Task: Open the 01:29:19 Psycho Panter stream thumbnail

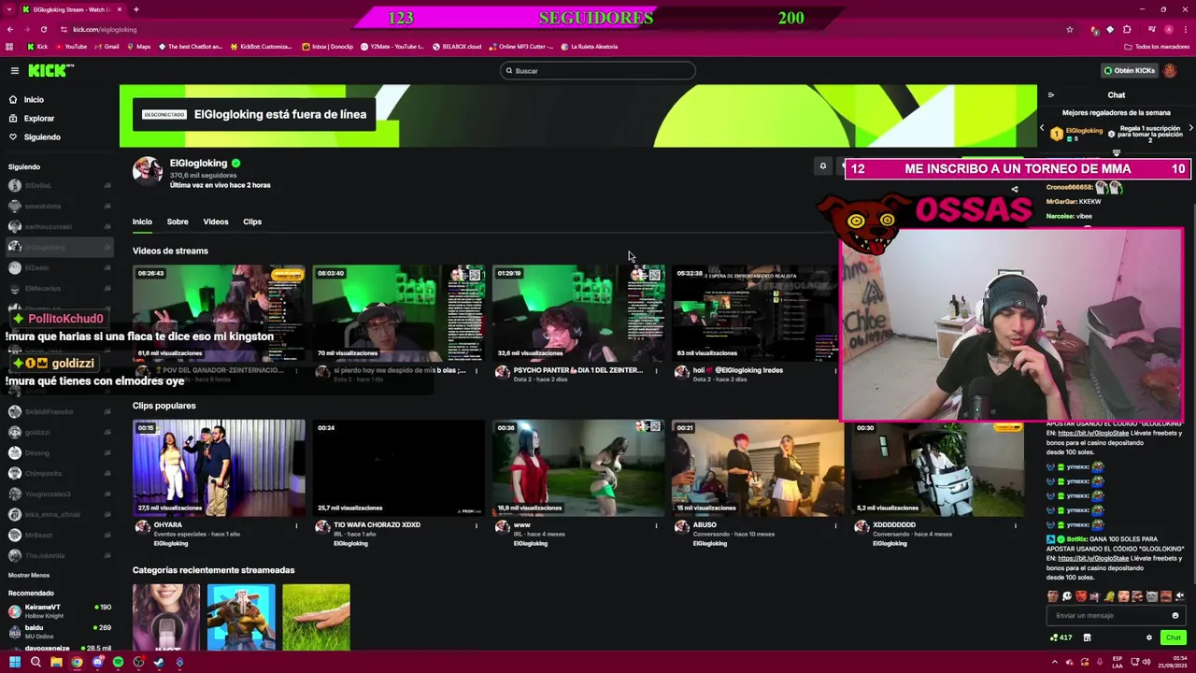Action: coord(578,313)
